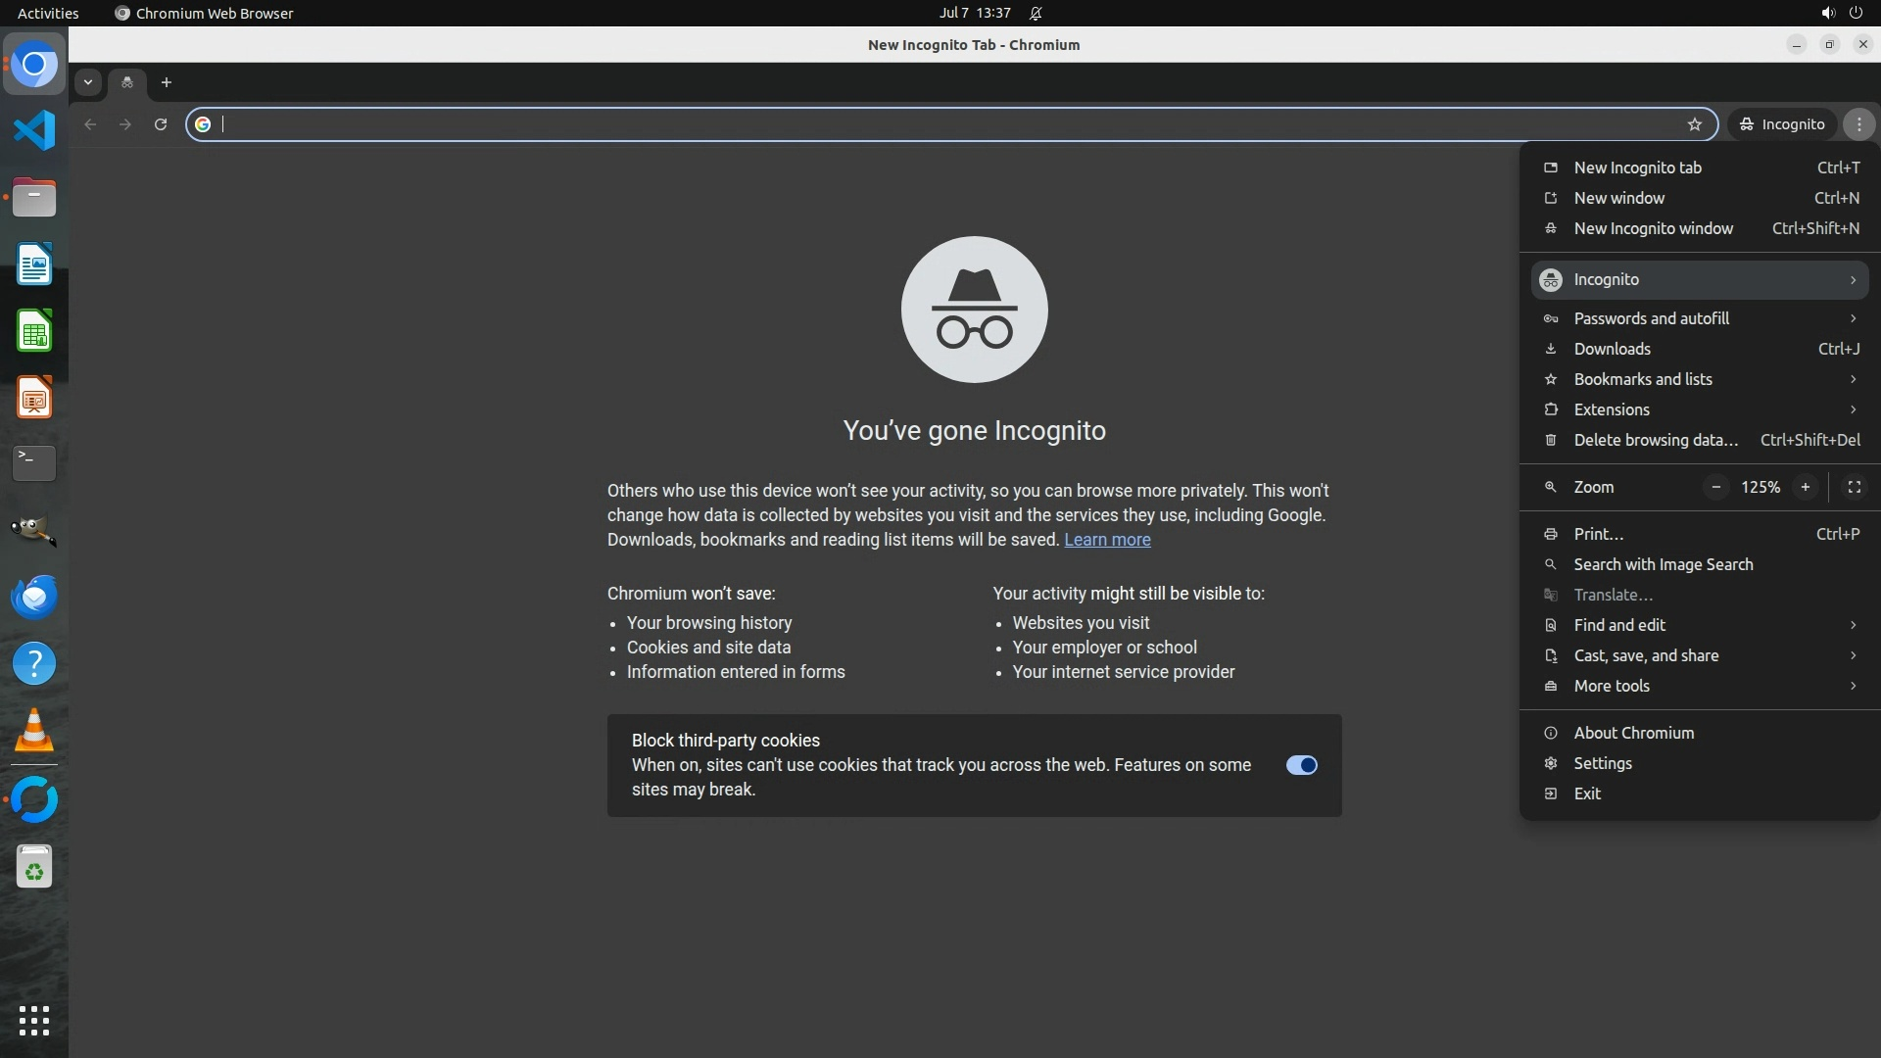Screen dimensions: 1881x1058
Task: Open the Thunderbird mail dock icon
Action: [34, 597]
